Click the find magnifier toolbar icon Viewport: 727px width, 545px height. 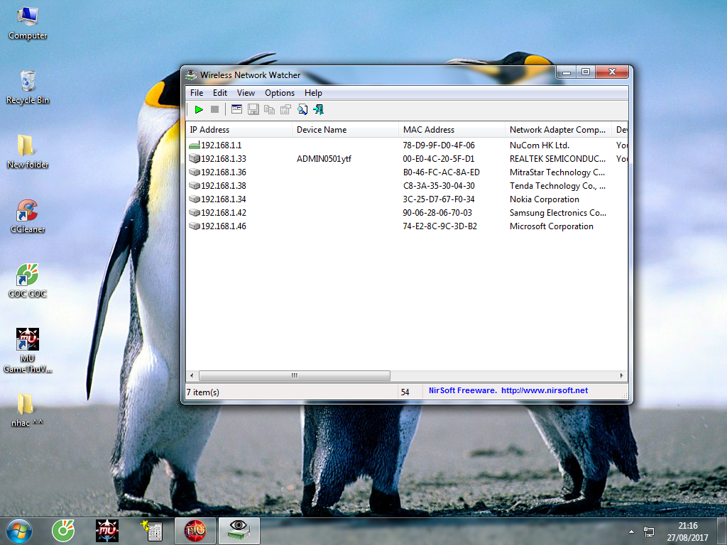[x=302, y=110]
